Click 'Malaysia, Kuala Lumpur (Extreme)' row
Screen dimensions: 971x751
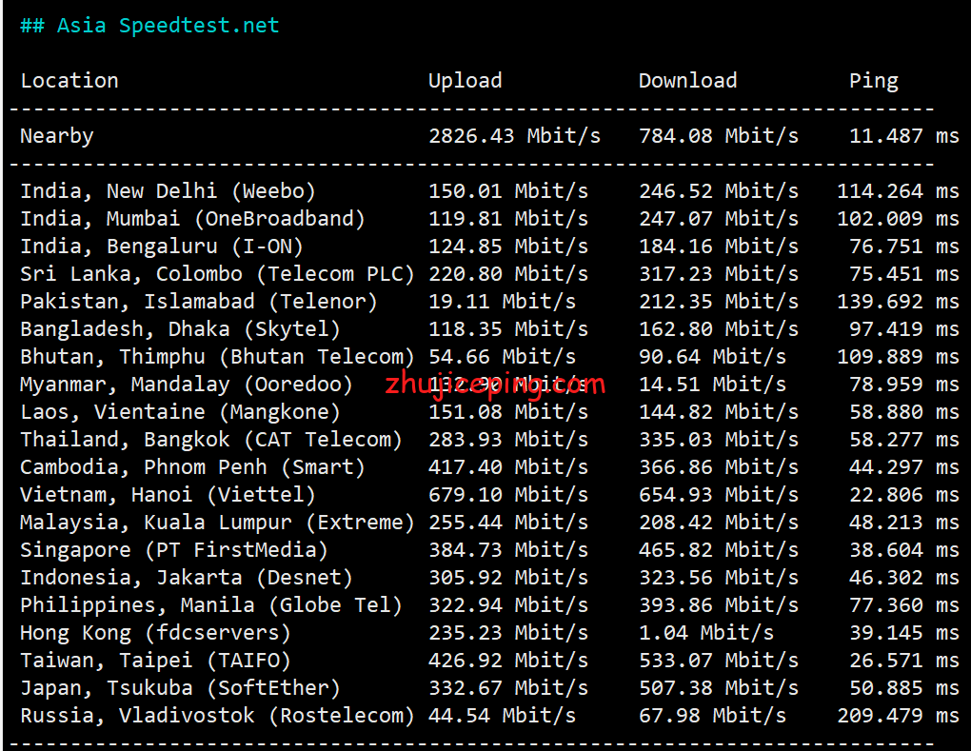point(490,523)
